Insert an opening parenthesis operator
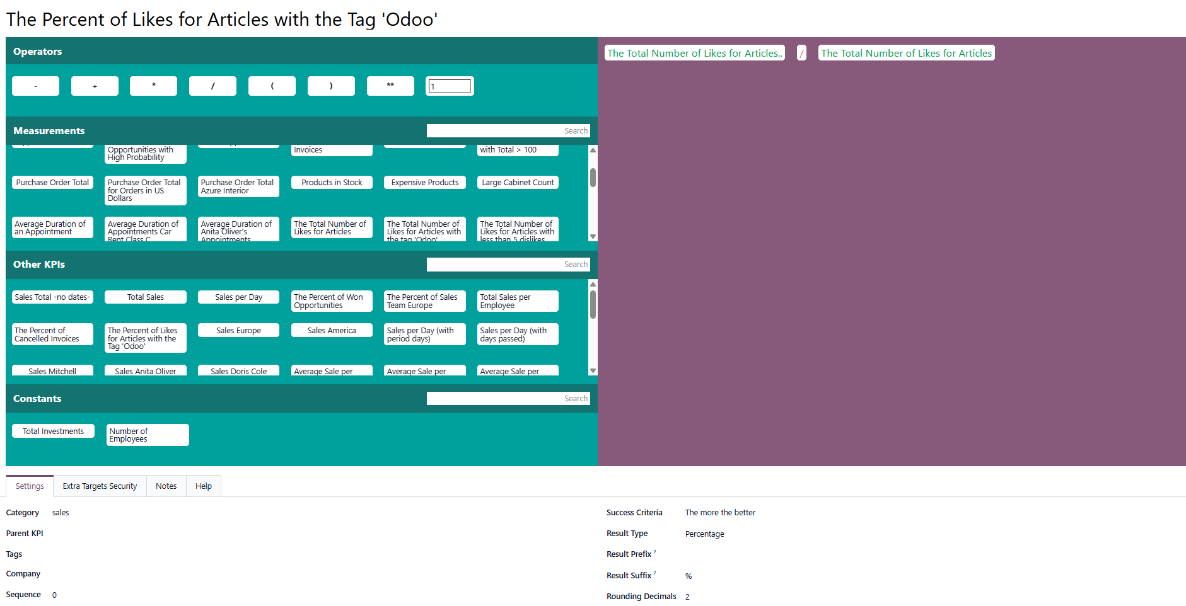Screen dimensions: 1186x606 pyautogui.click(x=272, y=86)
